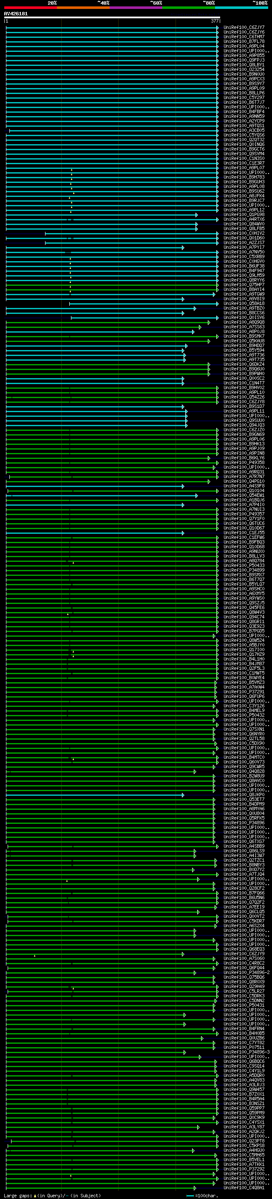272x1199 pixels.
Task: Open hit UniRef100_Q9SVM4
Action: (x=244, y=154)
